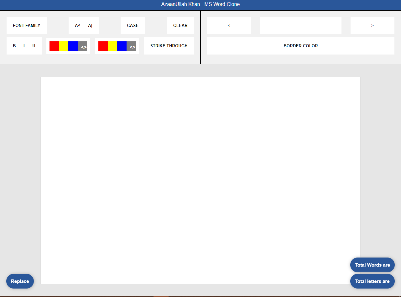Toggle bold with the B button
Screen dimensions: 401x297
tap(14, 46)
